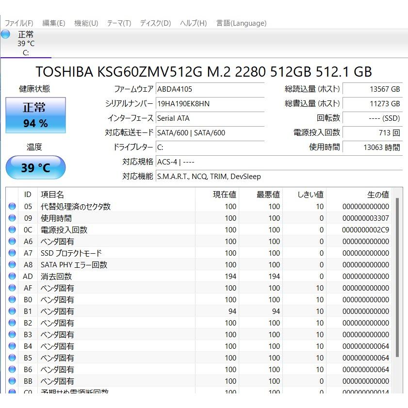Select the SATA PHY エラー回数 attribute name

click(74, 265)
